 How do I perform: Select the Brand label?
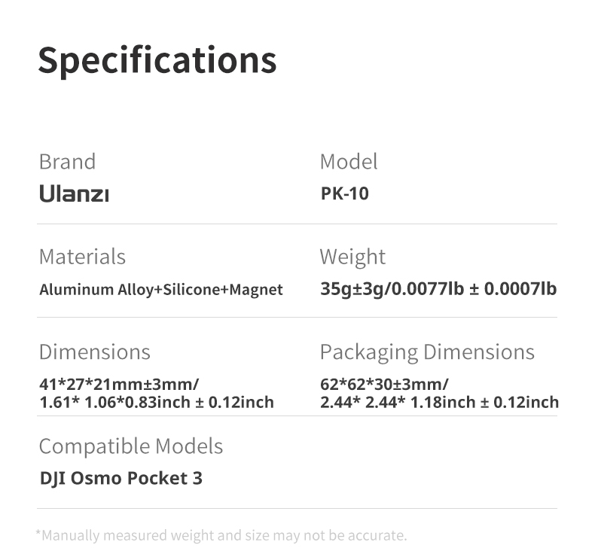pos(67,162)
